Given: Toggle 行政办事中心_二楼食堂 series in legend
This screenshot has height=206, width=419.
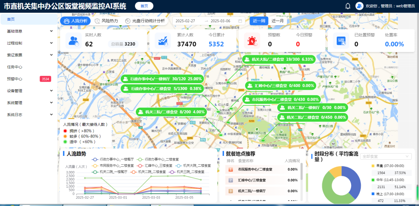Looking at the screenshot, I should 158,159.
